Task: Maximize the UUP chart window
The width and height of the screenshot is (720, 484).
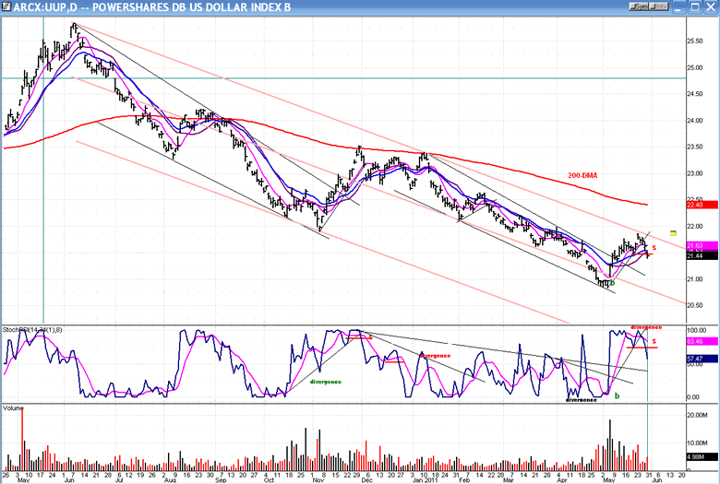Action: [x=695, y=6]
